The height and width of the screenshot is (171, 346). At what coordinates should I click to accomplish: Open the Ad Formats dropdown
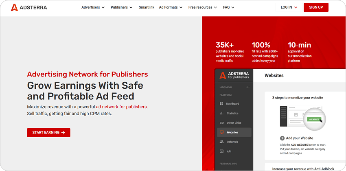pos(171,7)
